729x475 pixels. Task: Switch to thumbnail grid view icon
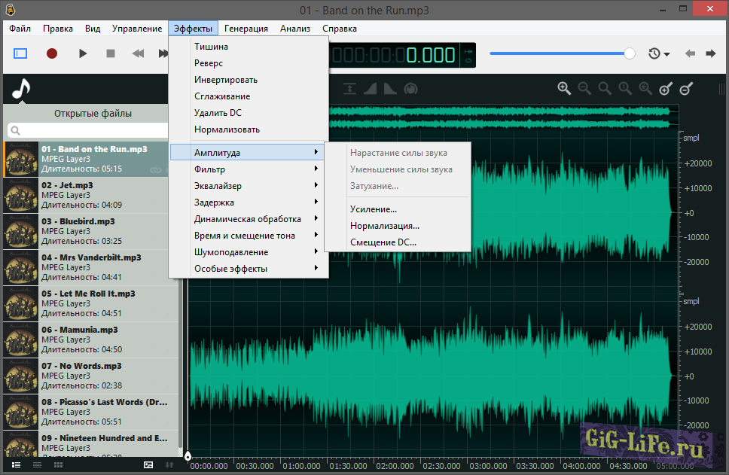(58, 465)
